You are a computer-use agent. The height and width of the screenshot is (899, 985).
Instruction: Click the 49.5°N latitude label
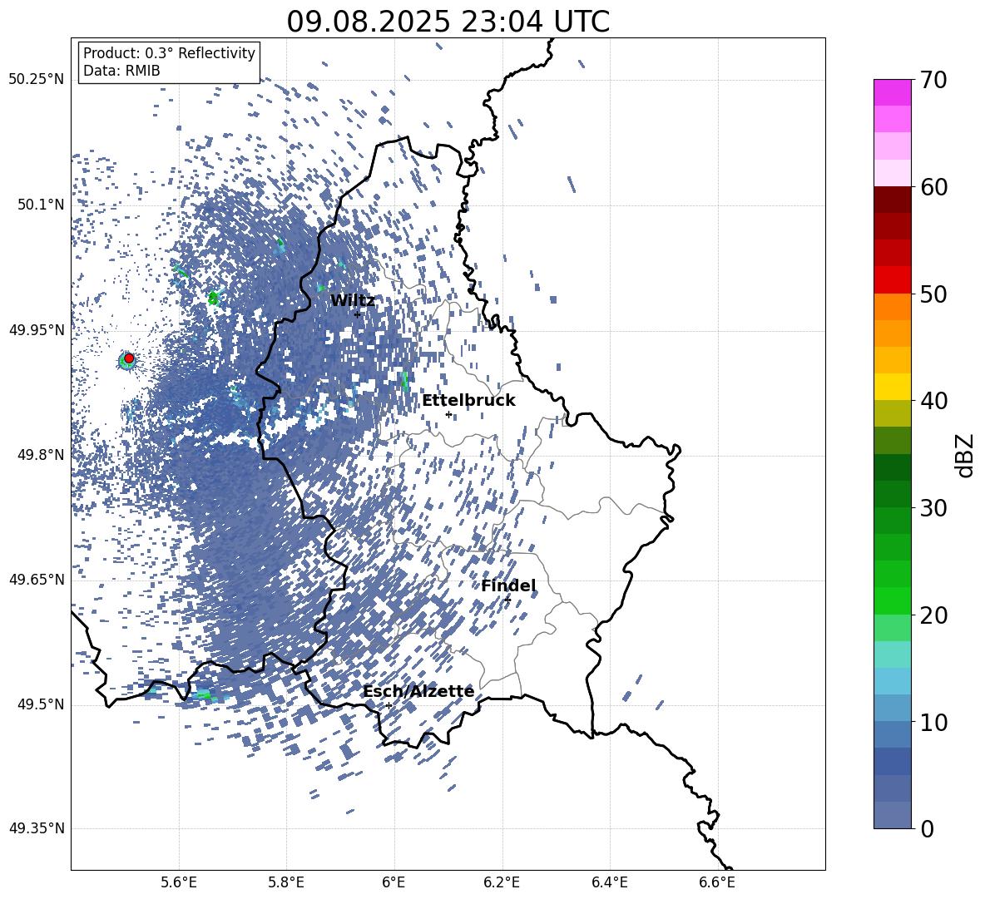click(x=42, y=704)
